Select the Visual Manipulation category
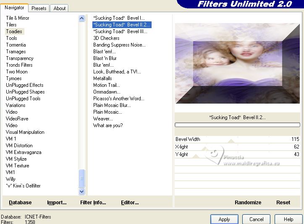The image size is (304, 224). [x=25, y=132]
